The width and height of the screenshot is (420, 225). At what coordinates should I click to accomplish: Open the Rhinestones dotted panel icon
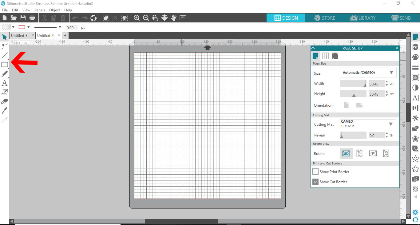pos(415,159)
